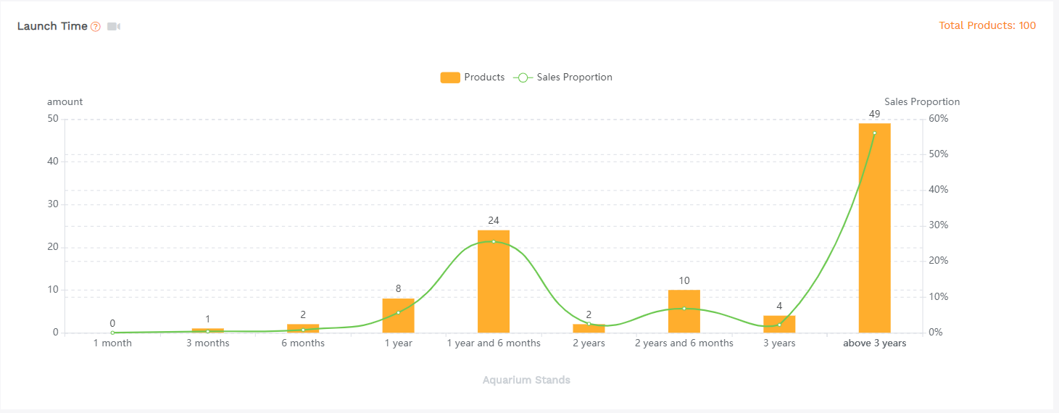
Task: Click the '1 year and 6 months' bar
Action: pos(494,283)
